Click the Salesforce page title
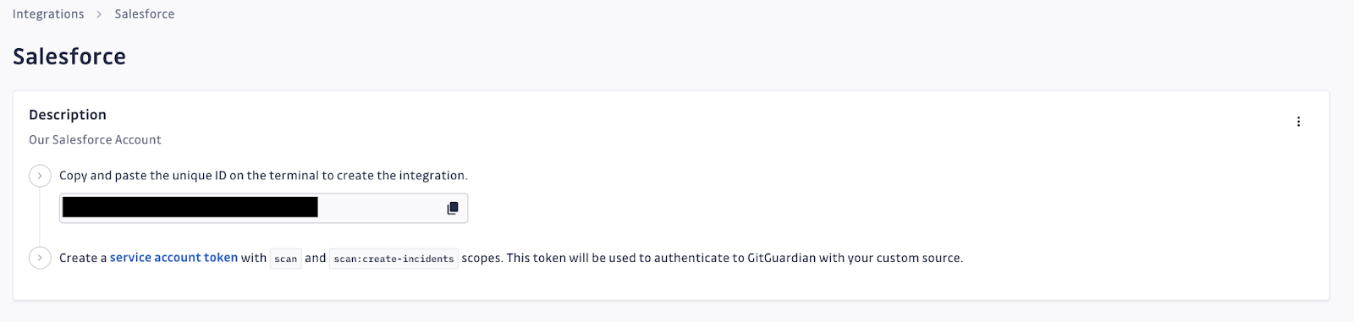 pos(69,57)
